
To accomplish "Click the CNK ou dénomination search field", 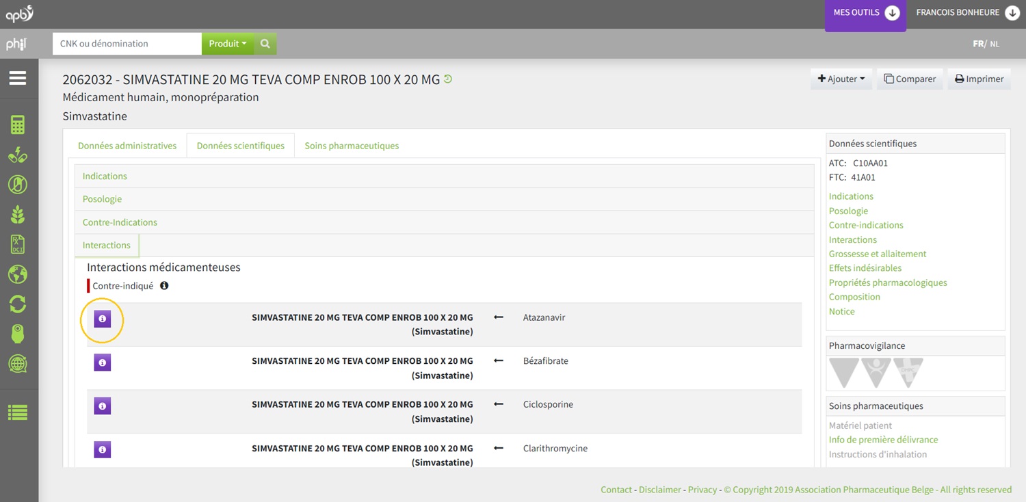I will click(127, 44).
